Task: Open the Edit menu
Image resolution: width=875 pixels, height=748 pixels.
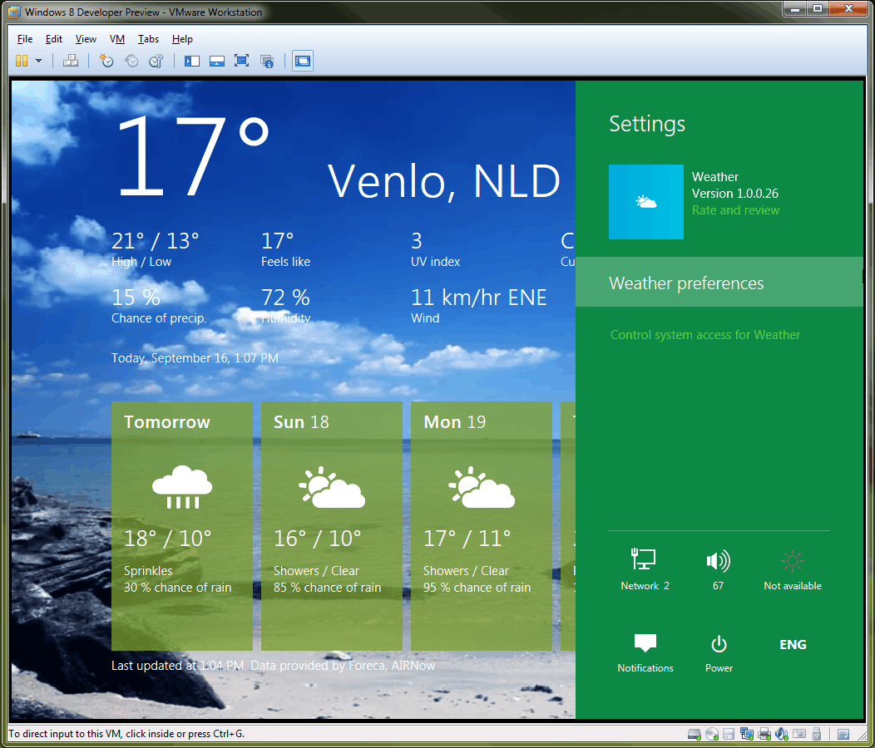Action: (x=53, y=39)
